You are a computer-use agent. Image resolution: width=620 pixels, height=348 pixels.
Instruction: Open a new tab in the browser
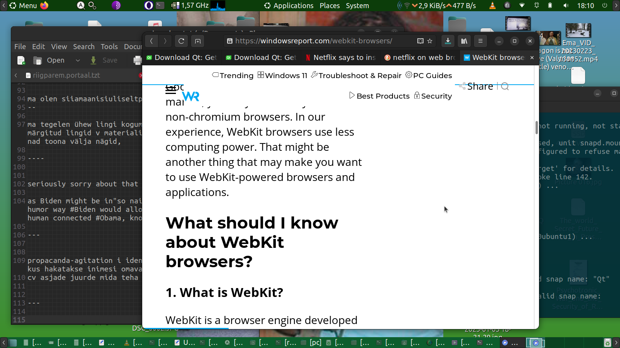[x=198, y=41]
